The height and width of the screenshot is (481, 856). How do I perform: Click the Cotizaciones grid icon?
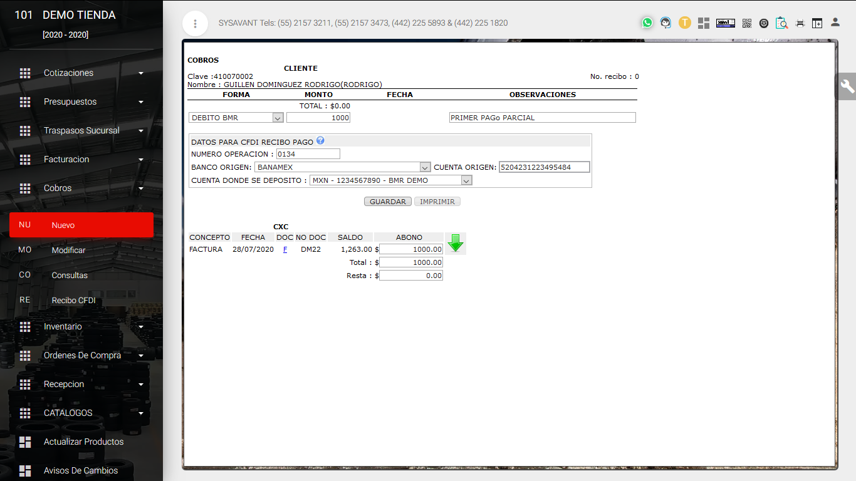25,73
